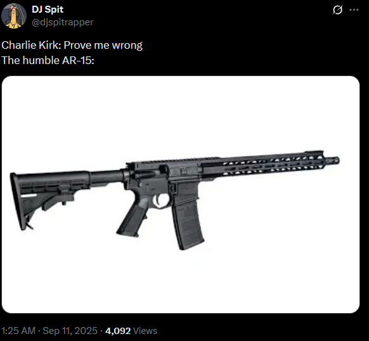The height and width of the screenshot is (341, 369).
Task: Click the slotted handguard of the rifle
Action: click(x=263, y=164)
